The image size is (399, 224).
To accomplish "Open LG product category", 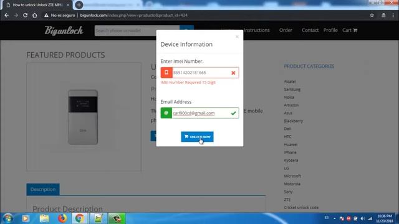I will [286, 168].
